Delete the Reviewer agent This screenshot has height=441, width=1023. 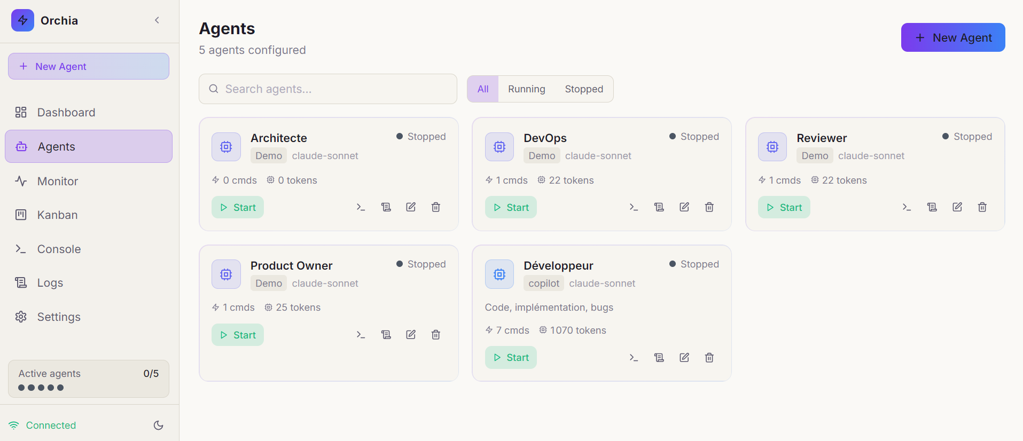pos(982,207)
